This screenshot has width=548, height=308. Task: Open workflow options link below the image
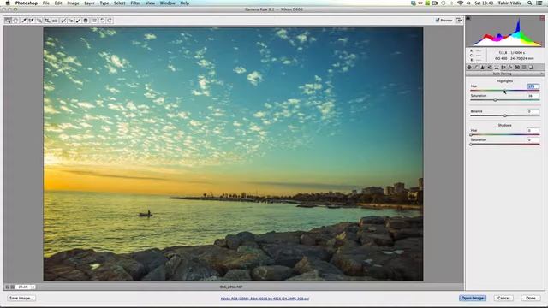(x=265, y=299)
